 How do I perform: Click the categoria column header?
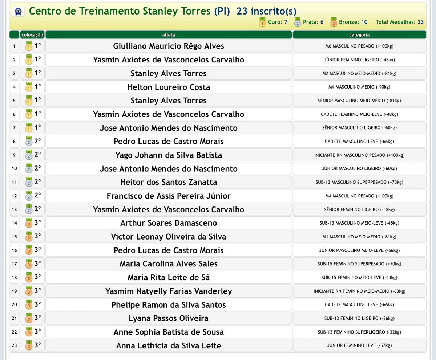[359, 35]
